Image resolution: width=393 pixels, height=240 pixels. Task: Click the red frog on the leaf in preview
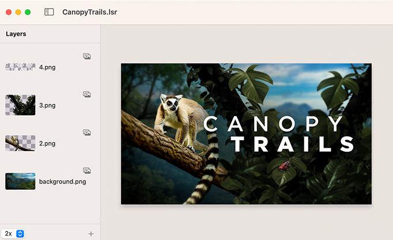pos(284,166)
